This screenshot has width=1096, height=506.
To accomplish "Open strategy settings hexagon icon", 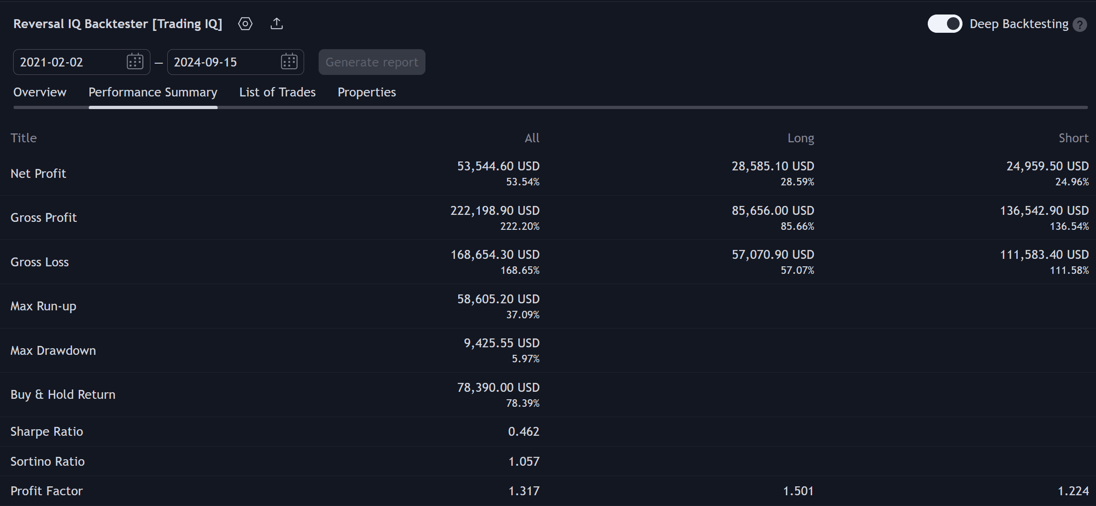I will pyautogui.click(x=245, y=24).
